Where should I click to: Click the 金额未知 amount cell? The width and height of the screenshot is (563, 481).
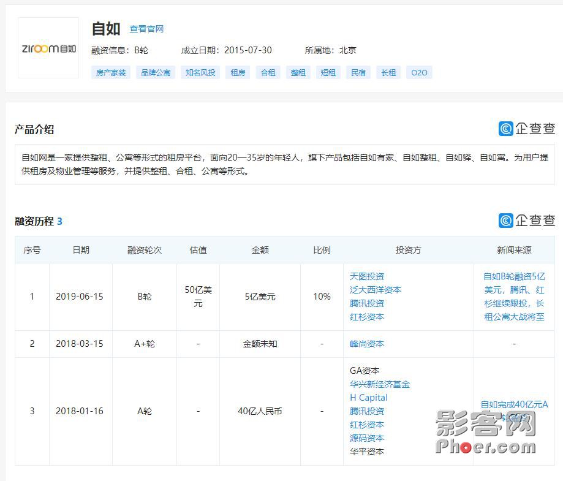[260, 344]
